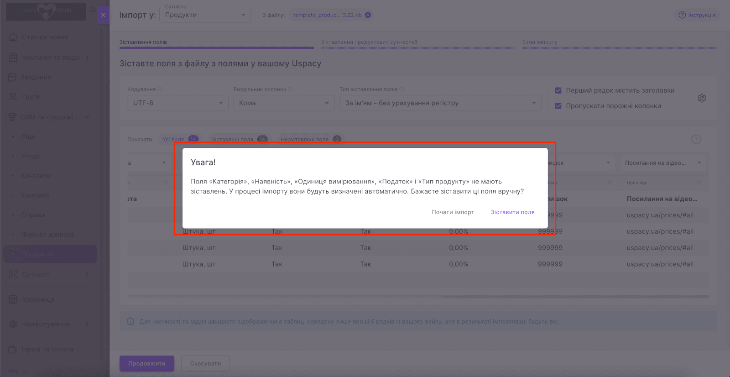
Task: Click the settings gear icon near checkboxes
Action: [702, 98]
